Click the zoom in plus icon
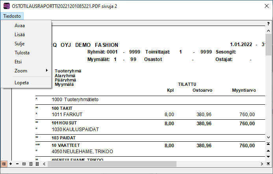Screen dimensions: 273x174 [x=11, y=163]
